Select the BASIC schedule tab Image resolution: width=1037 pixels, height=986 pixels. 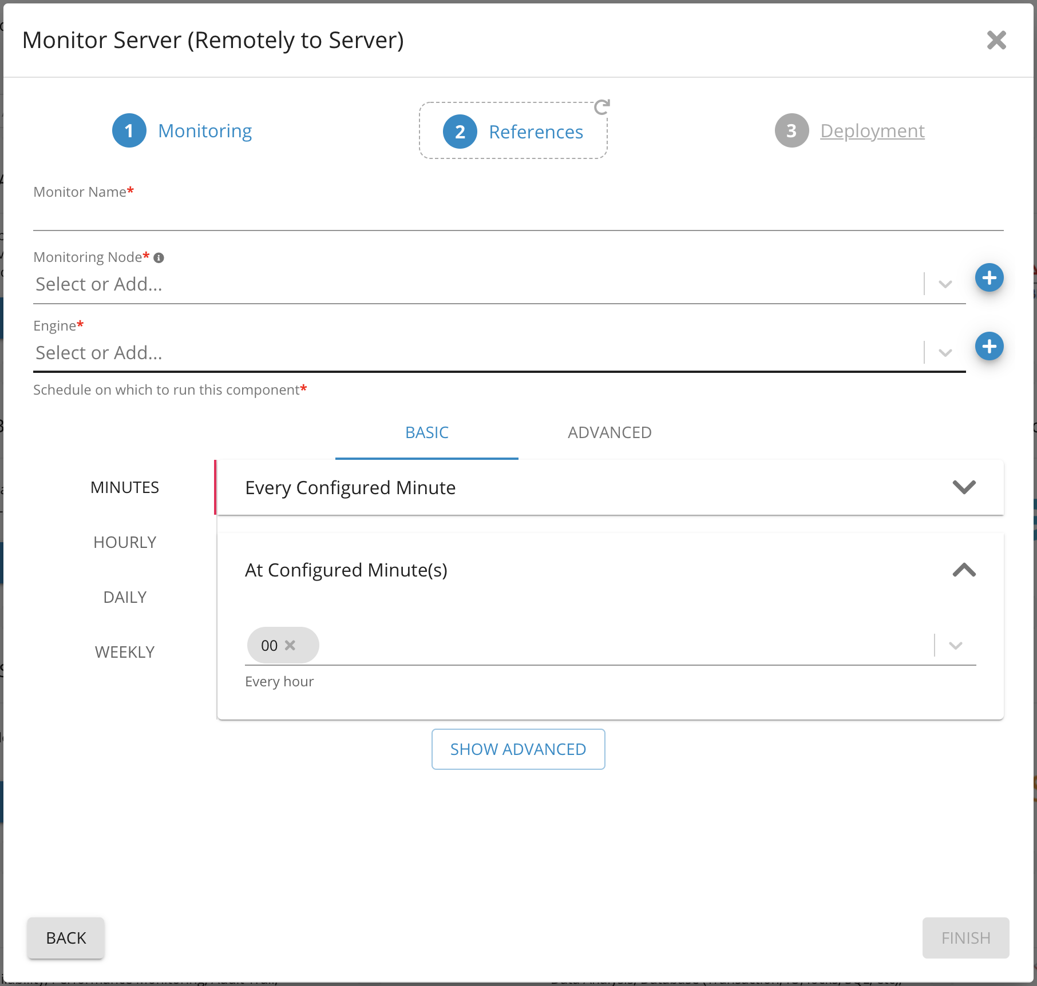coord(426,432)
